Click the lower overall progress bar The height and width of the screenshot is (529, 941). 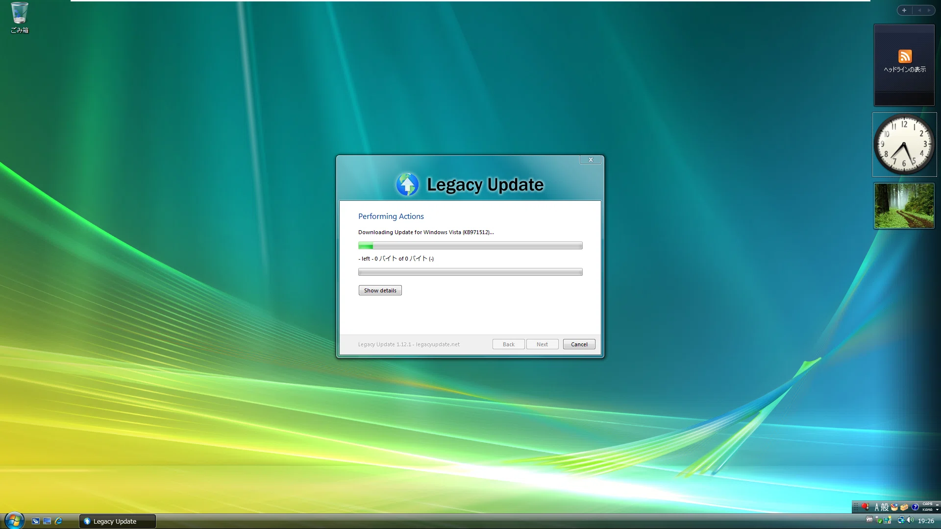[x=470, y=272]
